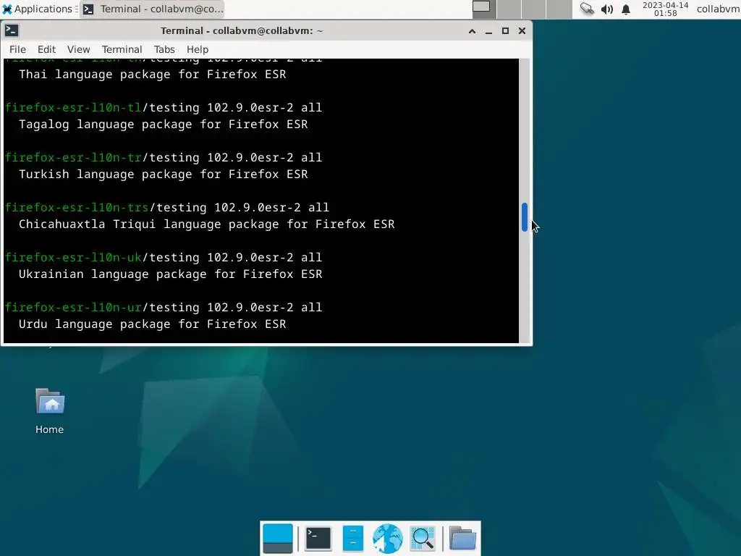Open the Applications menu
The image size is (741, 556).
pyautogui.click(x=38, y=9)
